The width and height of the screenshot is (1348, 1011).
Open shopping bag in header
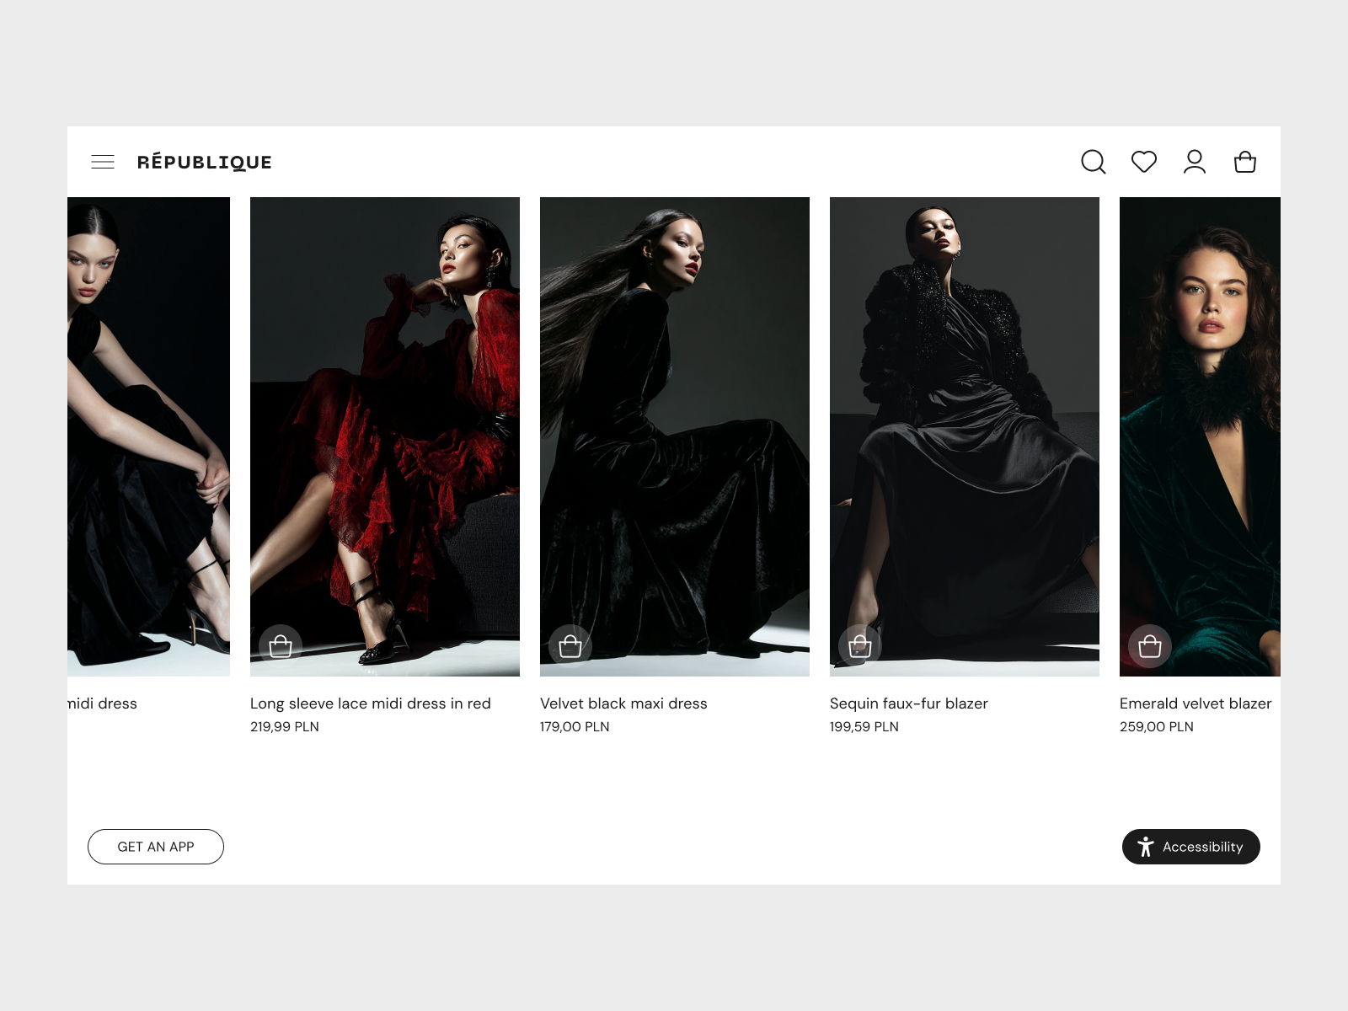[x=1244, y=162]
